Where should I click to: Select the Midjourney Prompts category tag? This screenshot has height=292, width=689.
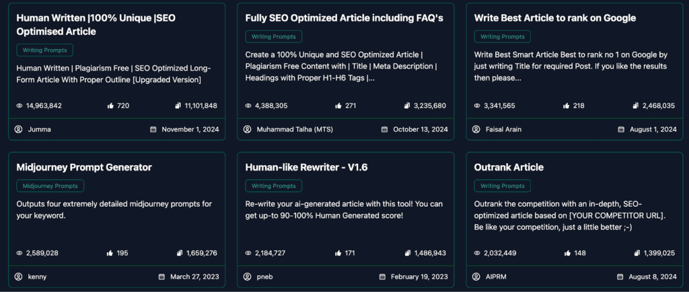tap(50, 186)
